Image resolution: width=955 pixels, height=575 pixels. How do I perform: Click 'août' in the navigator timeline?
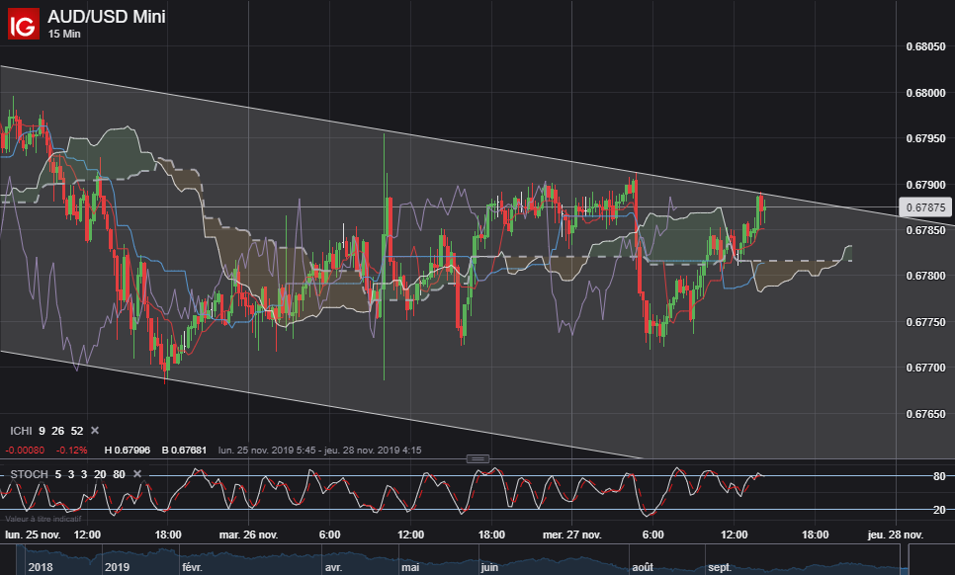643,567
